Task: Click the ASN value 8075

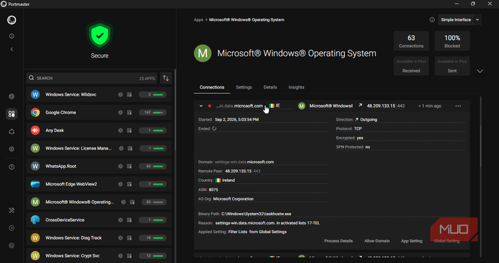Action: point(214,190)
